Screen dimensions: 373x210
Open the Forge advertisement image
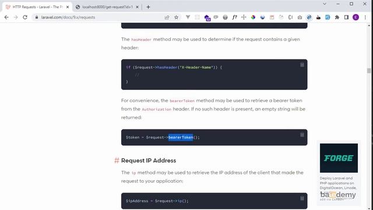tap(339, 158)
